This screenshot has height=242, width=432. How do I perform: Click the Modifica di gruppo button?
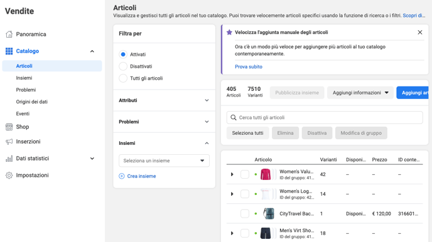(361, 133)
